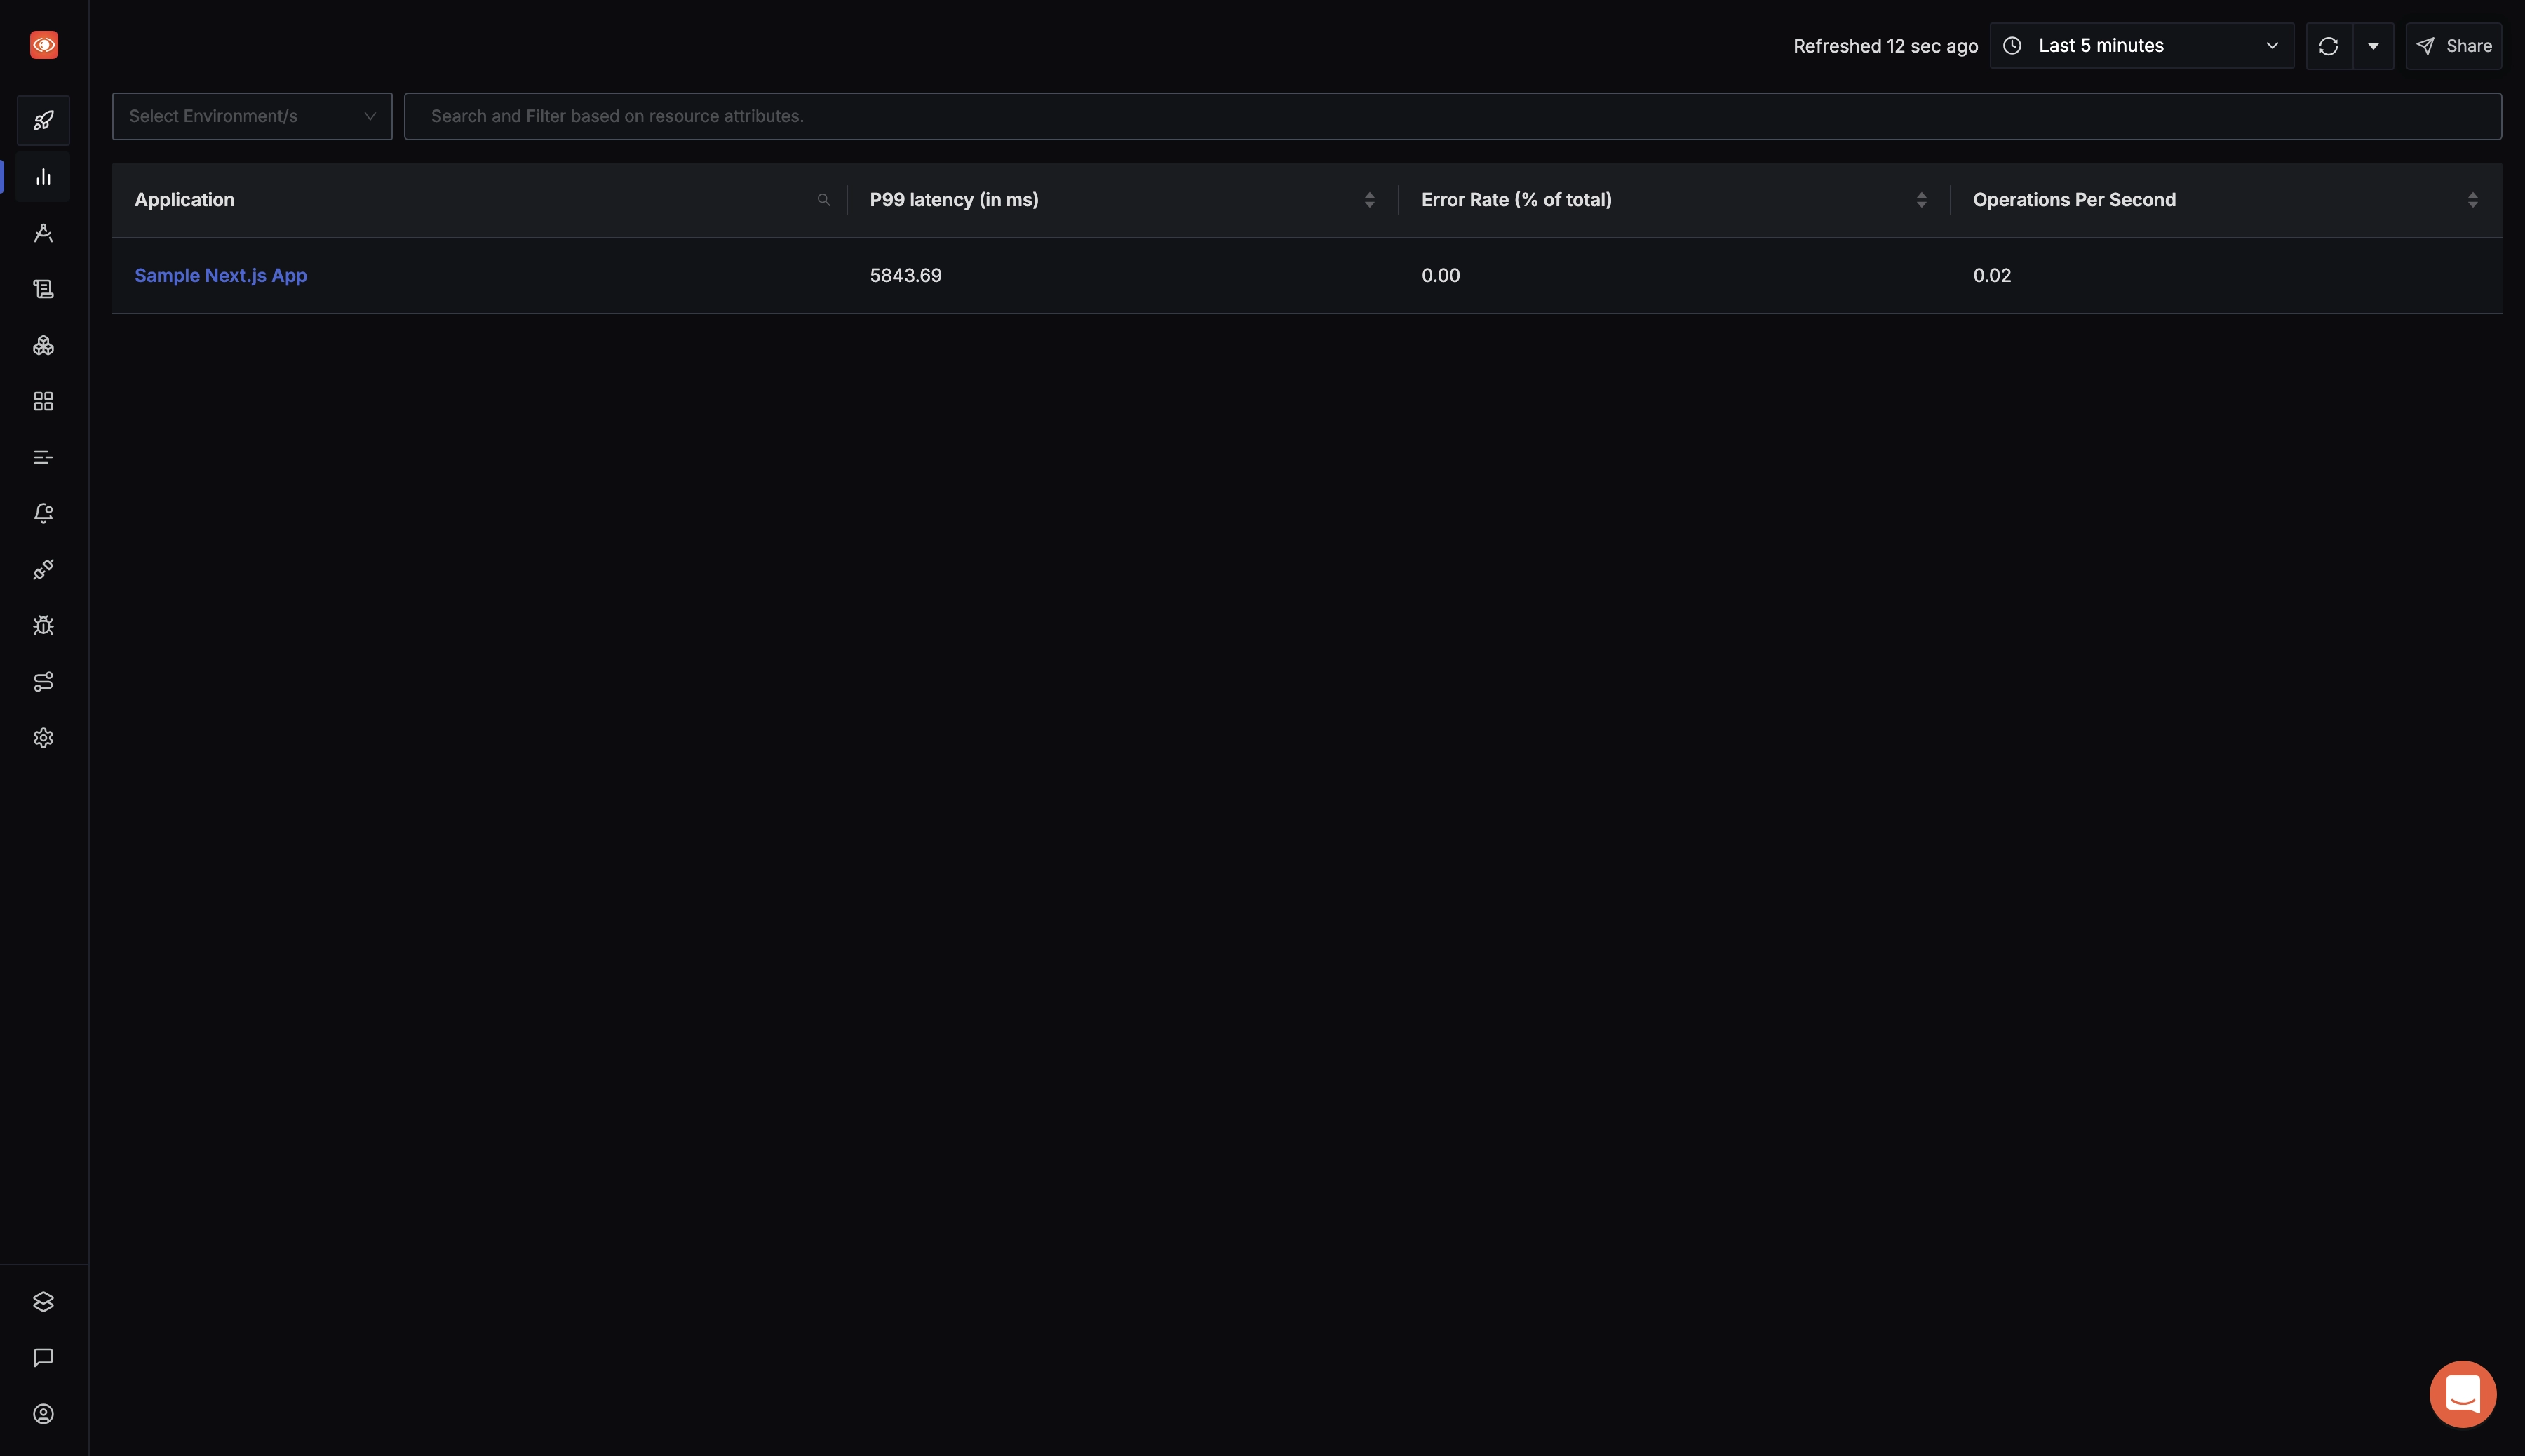2525x1456 pixels.
Task: Open Traces compass icon in sidebar
Action: pyautogui.click(x=43, y=233)
